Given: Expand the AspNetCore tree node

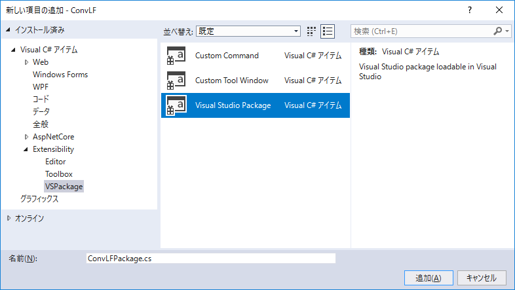Looking at the screenshot, I should pyautogui.click(x=27, y=137).
